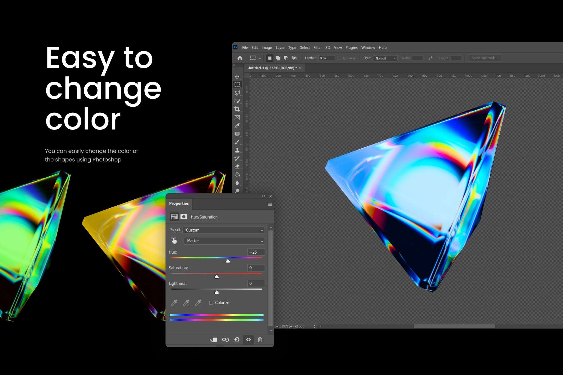Select the Lasso tool
Viewport: 563px width, 375px height.
click(237, 93)
